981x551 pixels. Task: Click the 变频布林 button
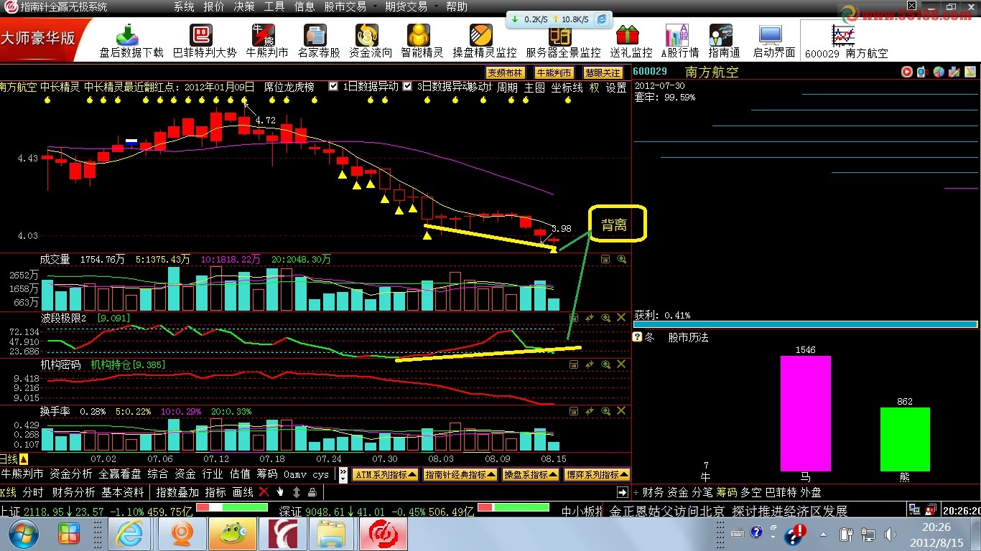click(x=506, y=72)
